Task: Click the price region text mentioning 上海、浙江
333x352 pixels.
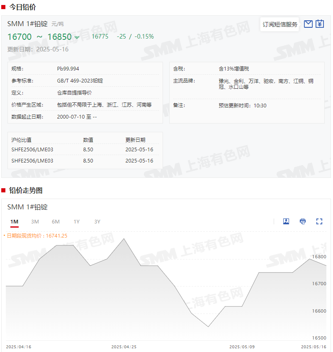Action: [105, 105]
